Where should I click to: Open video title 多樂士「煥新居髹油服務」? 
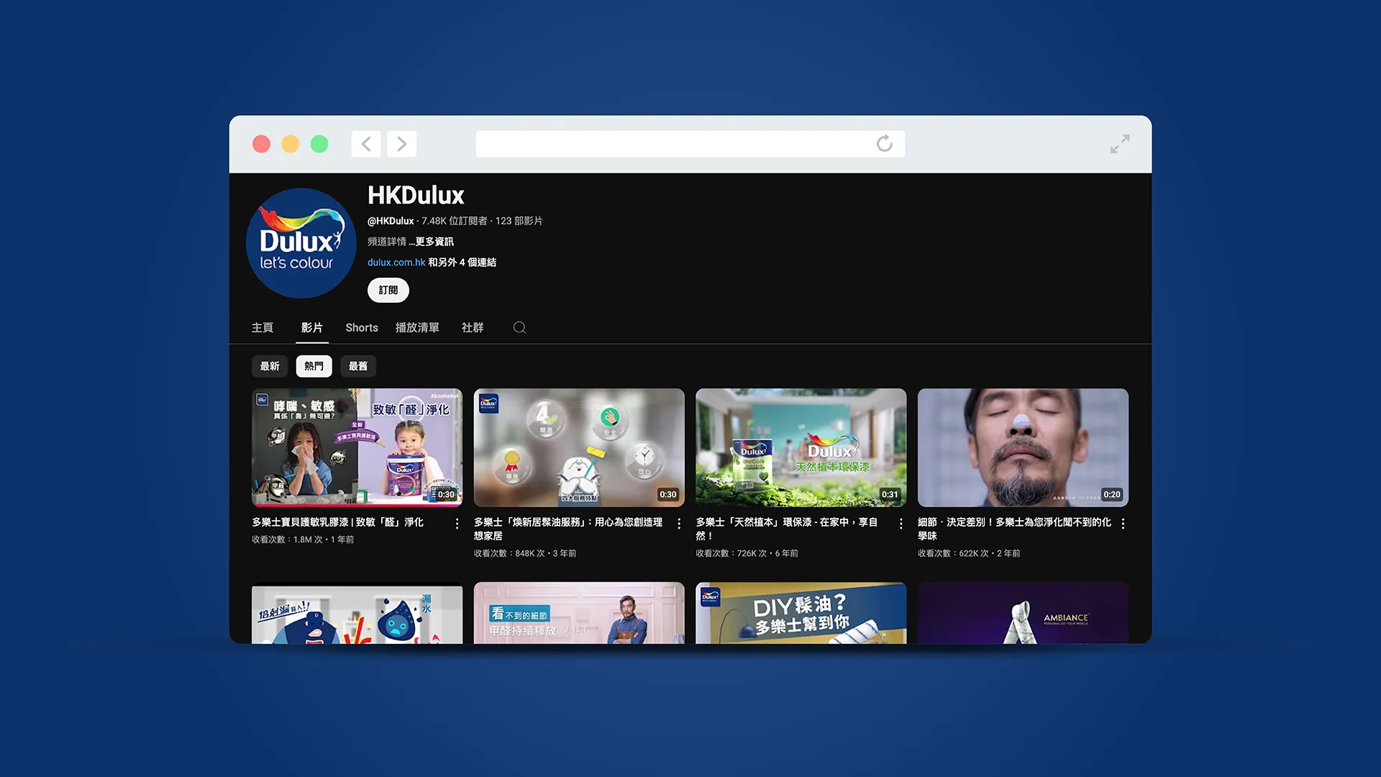pos(568,529)
